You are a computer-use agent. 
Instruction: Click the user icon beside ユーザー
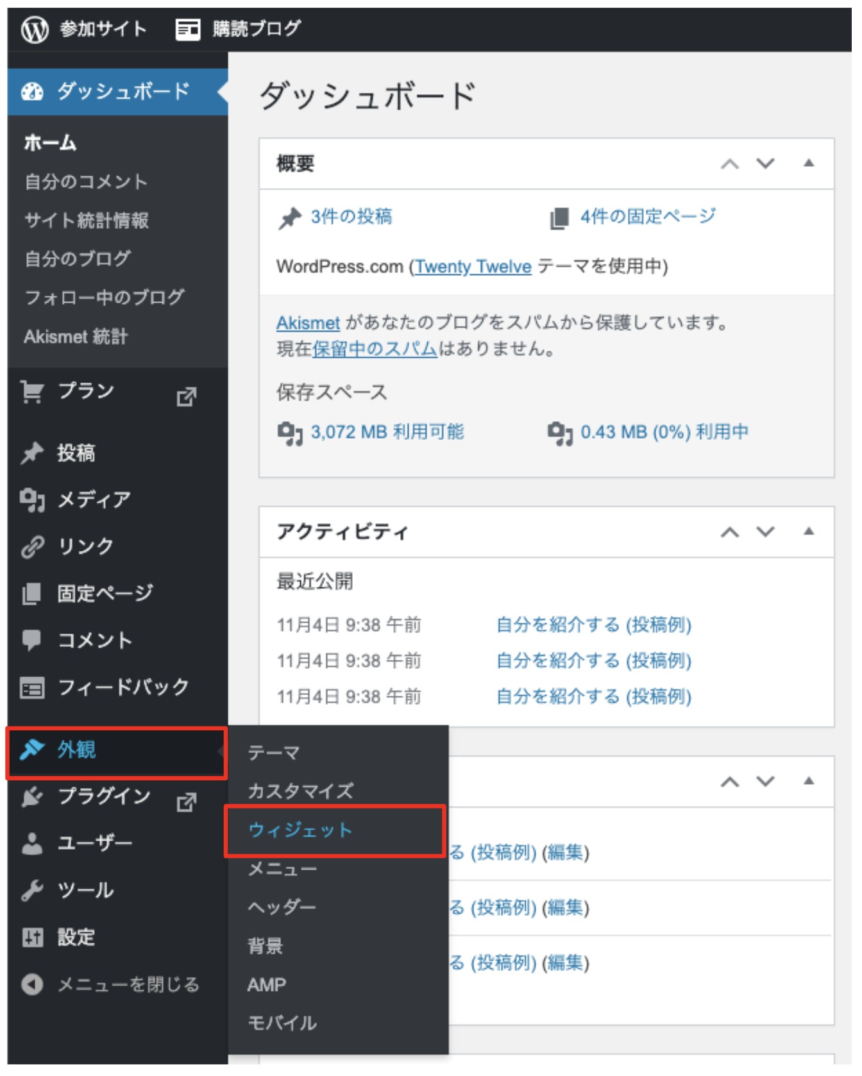pyautogui.click(x=32, y=843)
